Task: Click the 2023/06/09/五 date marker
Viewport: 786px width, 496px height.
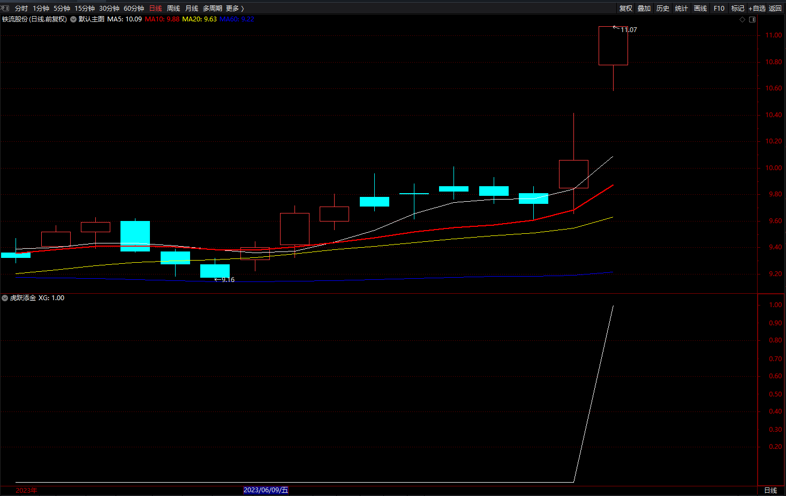Action: 266,490
